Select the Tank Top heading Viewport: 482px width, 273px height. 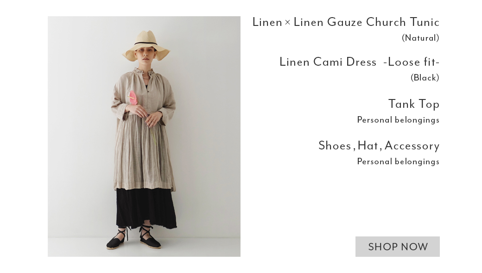pyautogui.click(x=414, y=104)
